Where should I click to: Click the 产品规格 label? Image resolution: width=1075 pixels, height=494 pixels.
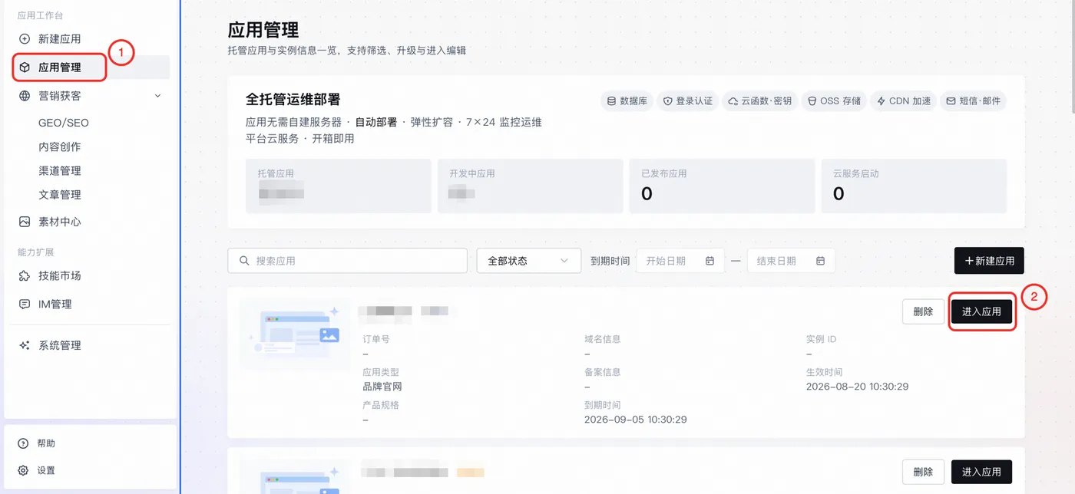pos(381,405)
